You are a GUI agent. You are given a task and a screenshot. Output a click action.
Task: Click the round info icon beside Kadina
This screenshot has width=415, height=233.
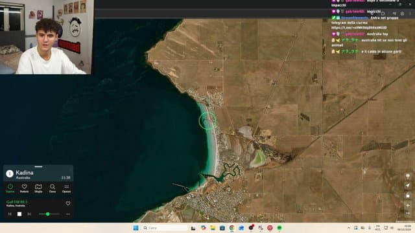click(10, 173)
